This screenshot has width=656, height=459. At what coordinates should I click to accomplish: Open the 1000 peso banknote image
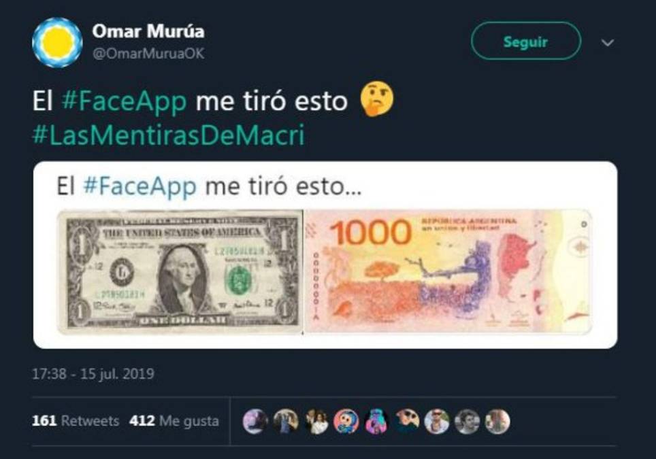[449, 272]
